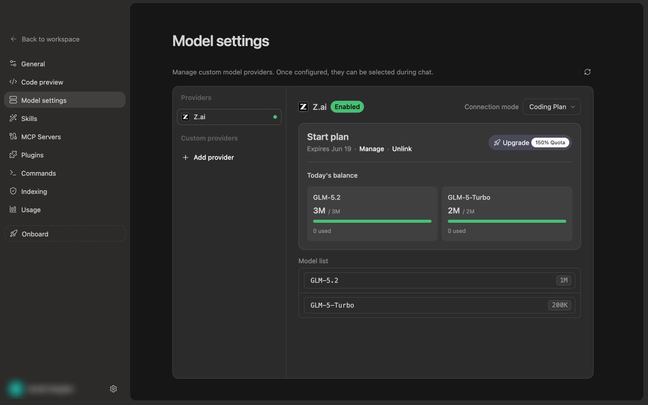
Task: Click the plus icon beside Add provider
Action: coord(185,158)
